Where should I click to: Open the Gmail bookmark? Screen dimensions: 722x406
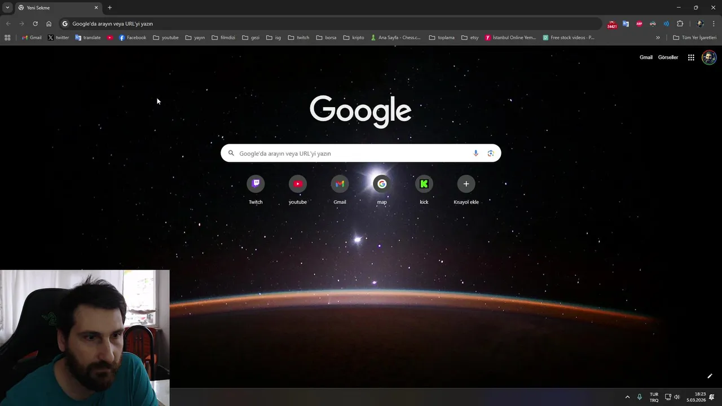click(x=32, y=38)
